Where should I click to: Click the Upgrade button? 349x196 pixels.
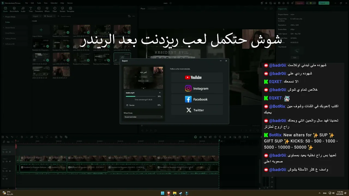click(300, 3)
